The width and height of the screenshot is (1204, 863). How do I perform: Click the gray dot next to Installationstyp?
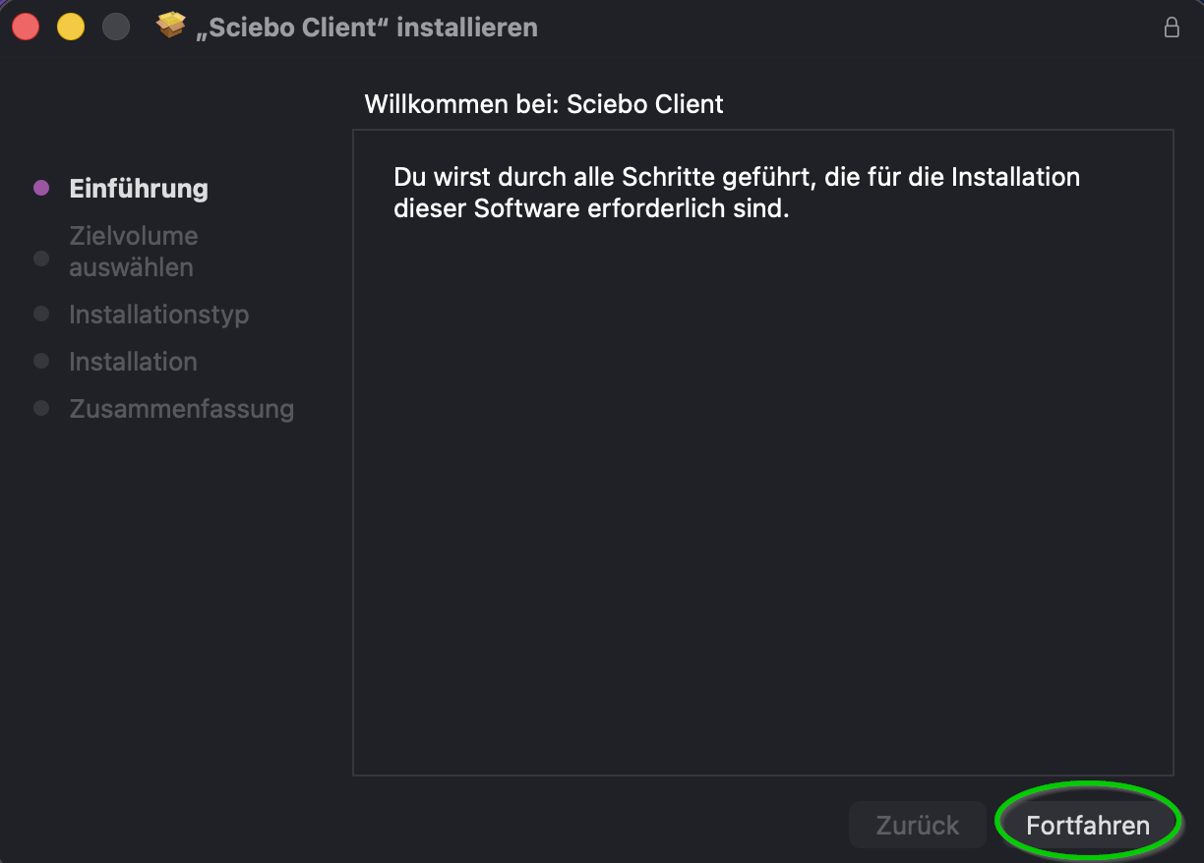[40, 314]
